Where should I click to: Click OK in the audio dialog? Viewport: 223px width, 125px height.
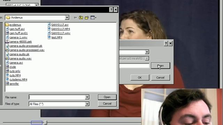(x=140, y=77)
